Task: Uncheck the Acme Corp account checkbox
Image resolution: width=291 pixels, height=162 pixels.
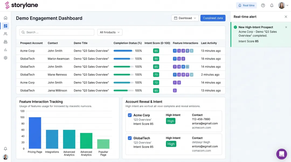Action: (130, 115)
